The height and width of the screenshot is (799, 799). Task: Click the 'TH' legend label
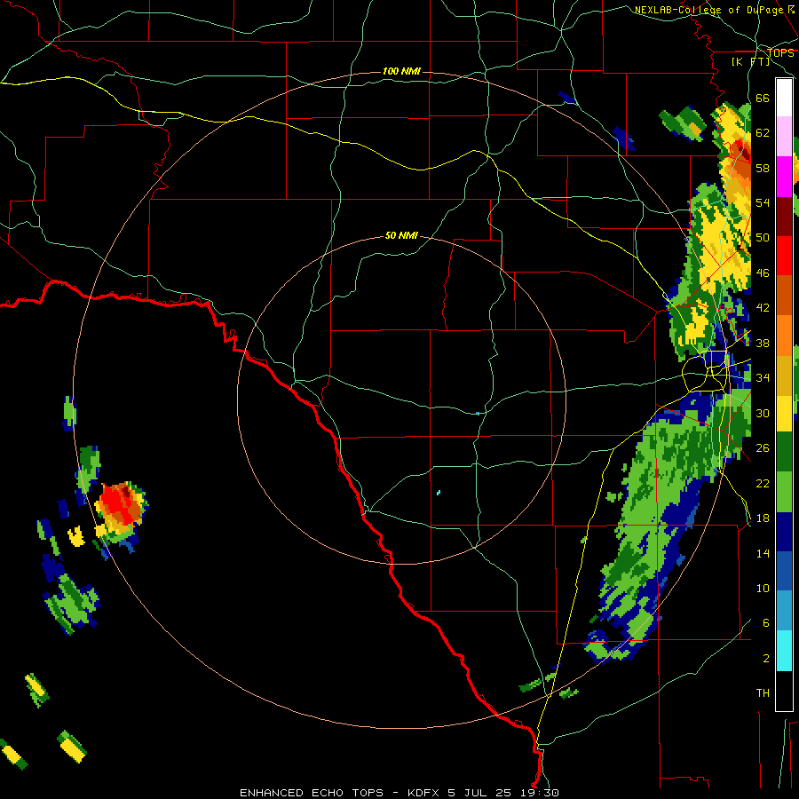(763, 693)
